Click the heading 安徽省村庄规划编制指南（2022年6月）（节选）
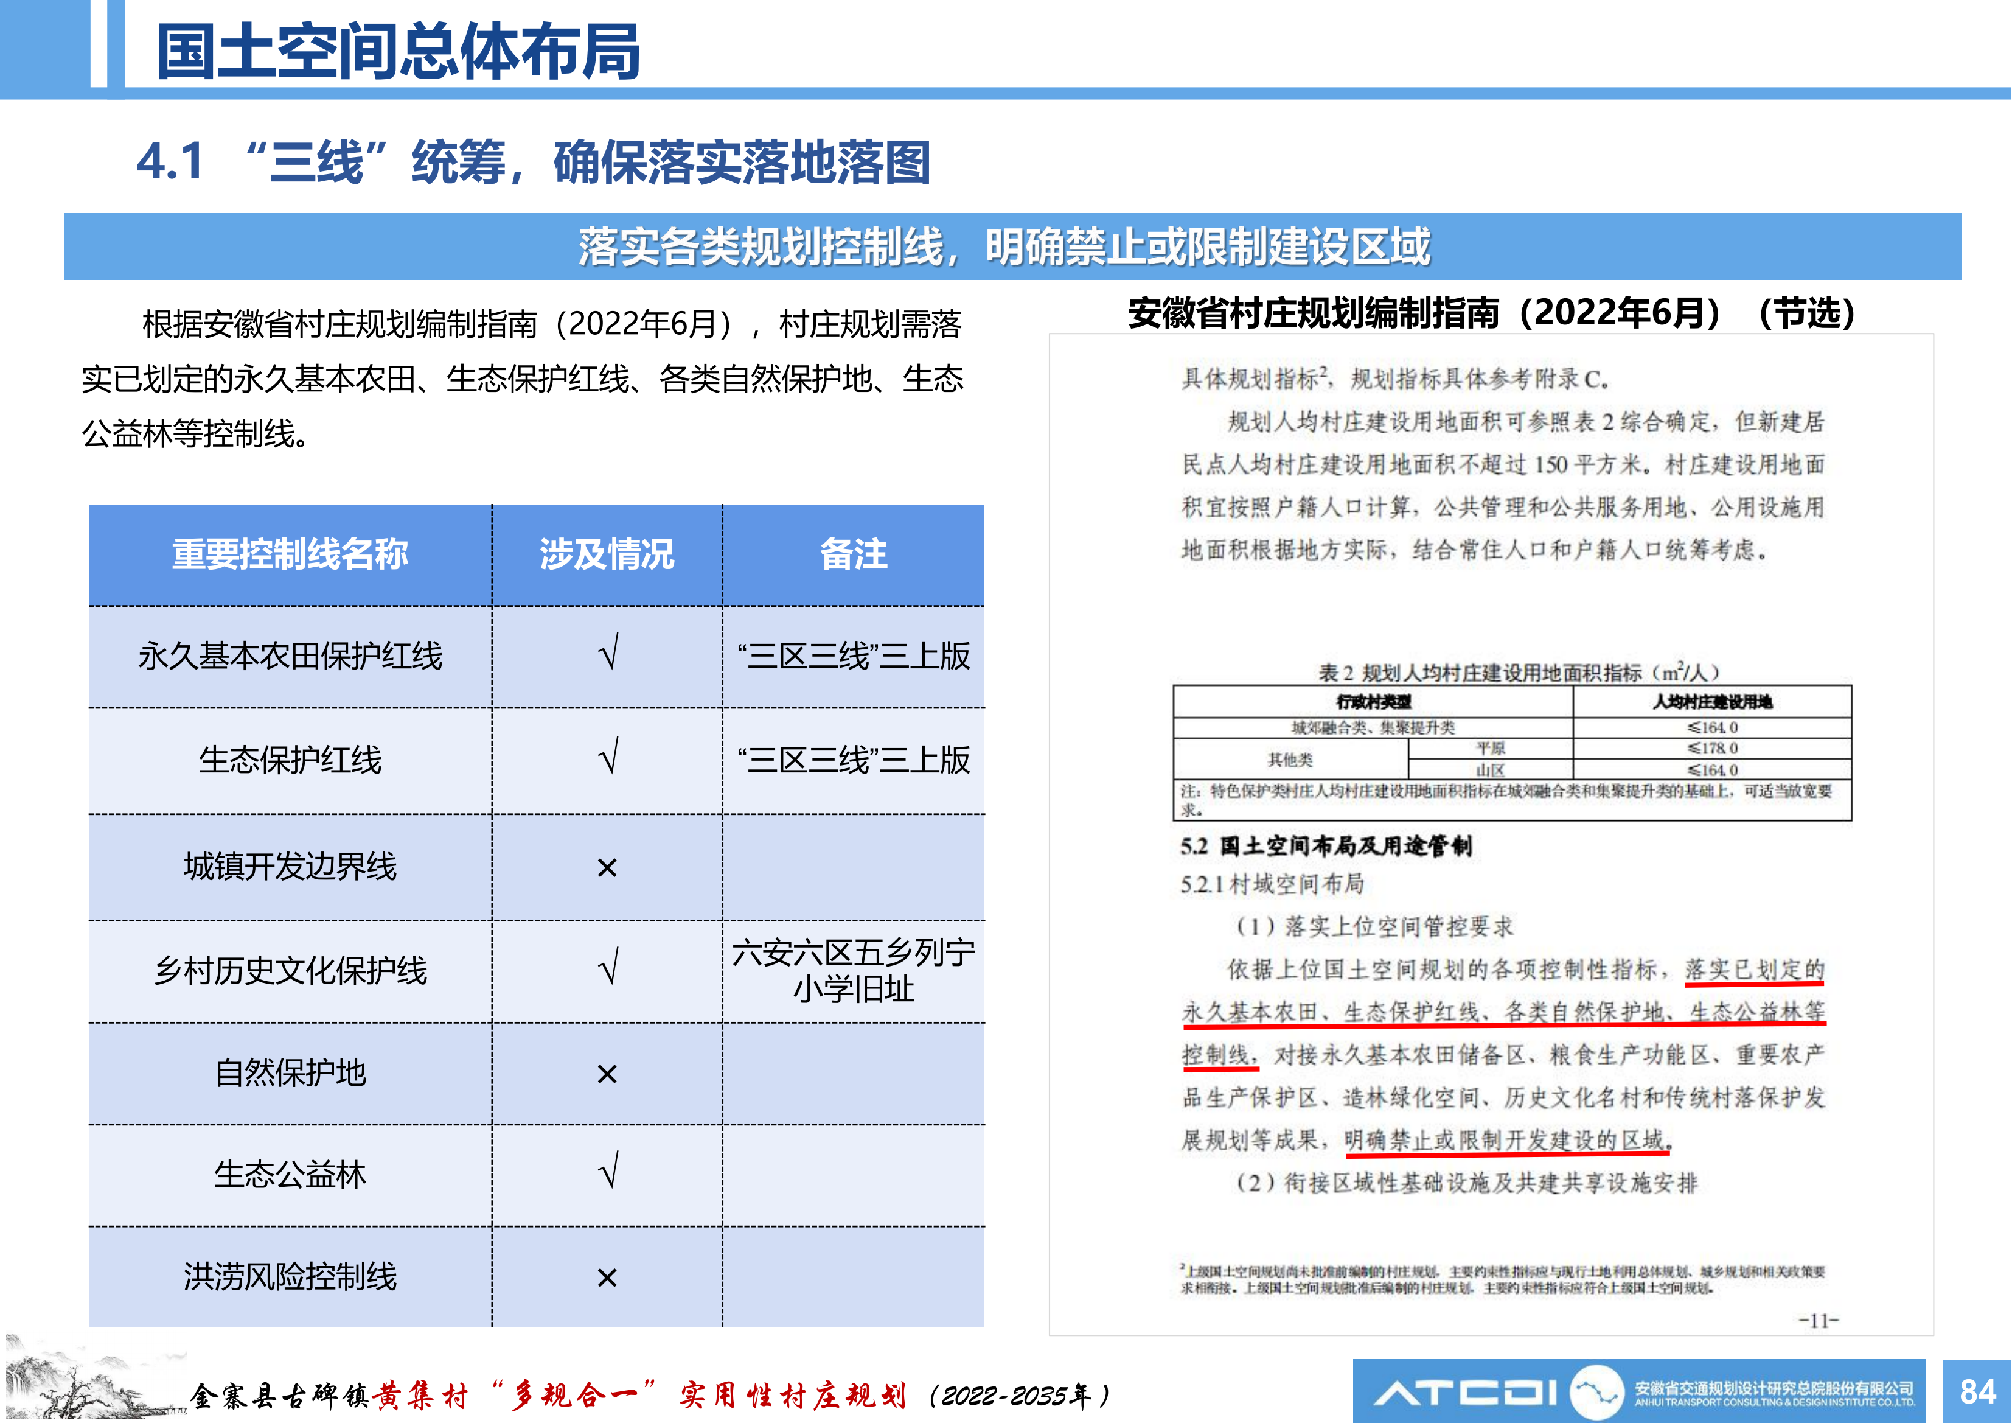Viewport: 2012px width, 1423px height. click(x=1491, y=313)
